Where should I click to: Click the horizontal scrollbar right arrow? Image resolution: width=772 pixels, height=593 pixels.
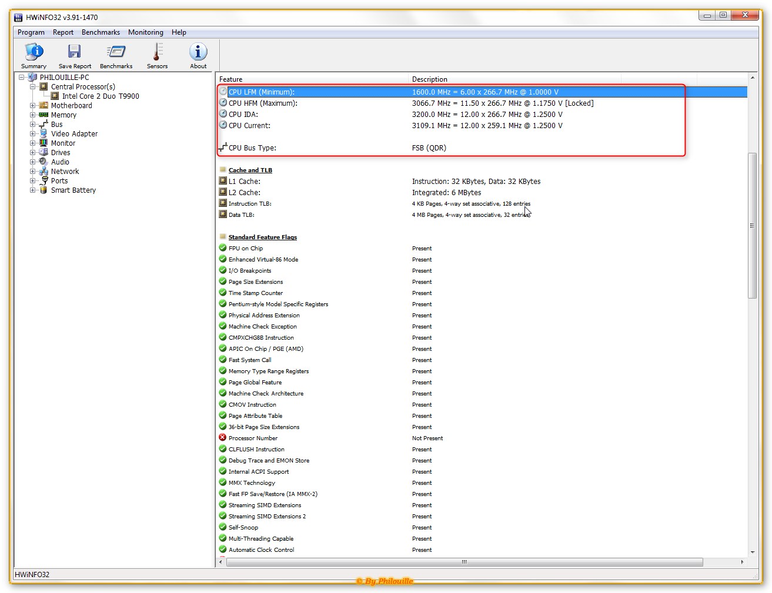click(742, 562)
